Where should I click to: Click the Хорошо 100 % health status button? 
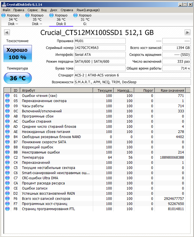18,54
